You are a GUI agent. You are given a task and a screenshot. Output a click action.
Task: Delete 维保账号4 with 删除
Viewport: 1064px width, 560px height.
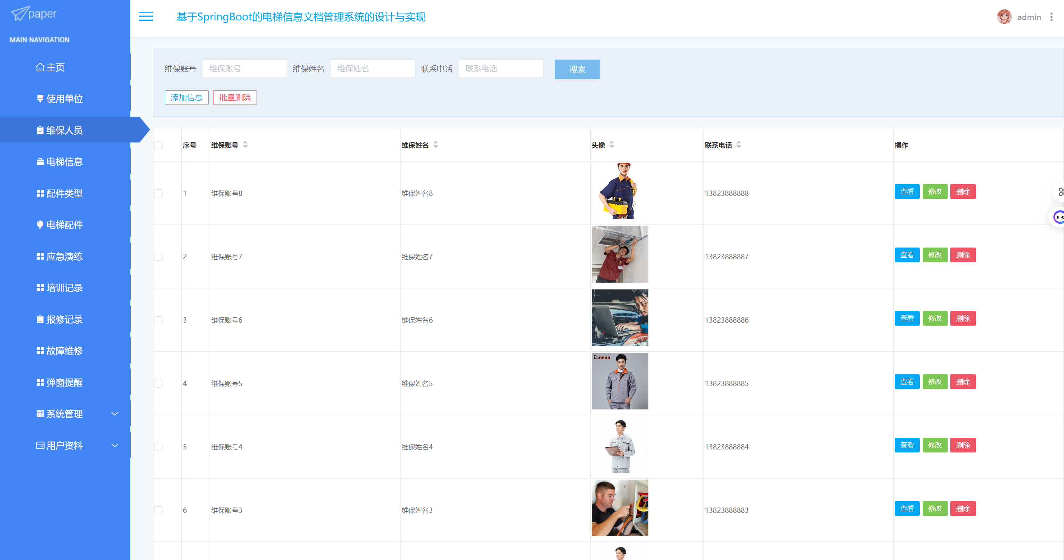963,445
